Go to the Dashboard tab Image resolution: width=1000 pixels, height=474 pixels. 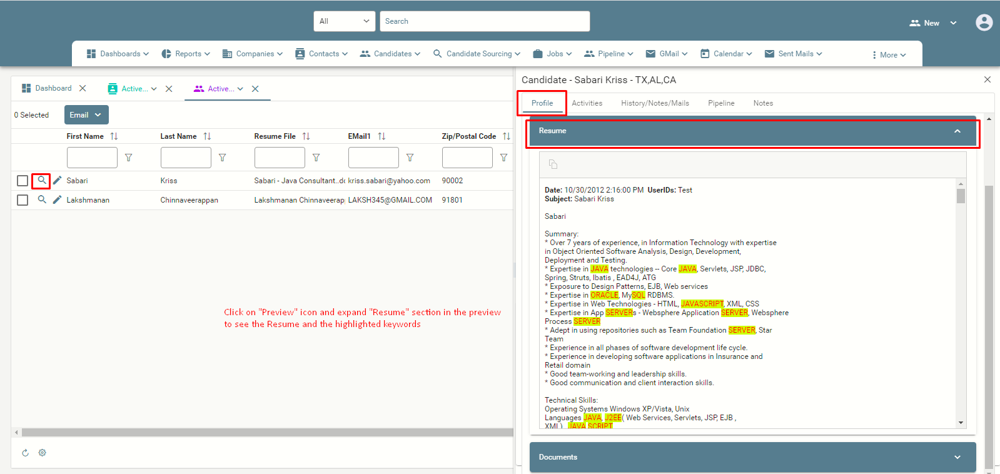[x=47, y=88]
